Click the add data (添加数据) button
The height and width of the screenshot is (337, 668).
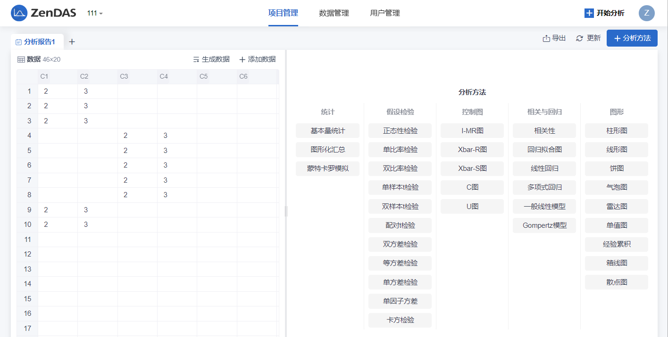pyautogui.click(x=257, y=59)
